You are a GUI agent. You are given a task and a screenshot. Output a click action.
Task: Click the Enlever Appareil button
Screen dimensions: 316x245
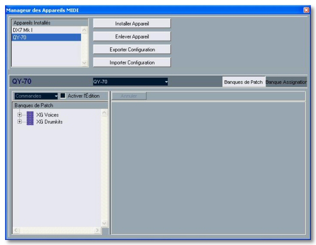coord(132,37)
